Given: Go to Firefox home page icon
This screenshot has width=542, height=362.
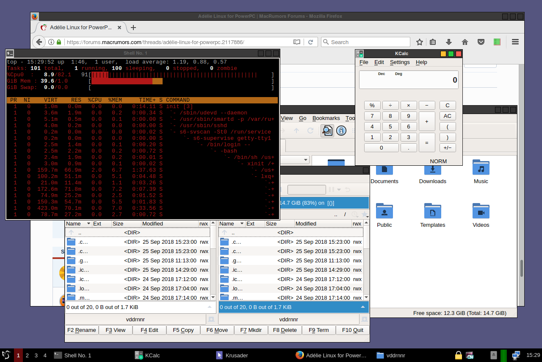Looking at the screenshot, I should point(465,42).
